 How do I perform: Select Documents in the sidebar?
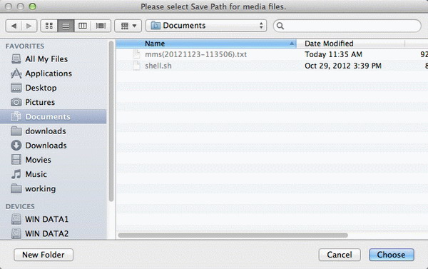(53, 116)
